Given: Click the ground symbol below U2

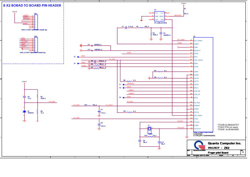Looking at the screenshot, I should 187,137.
